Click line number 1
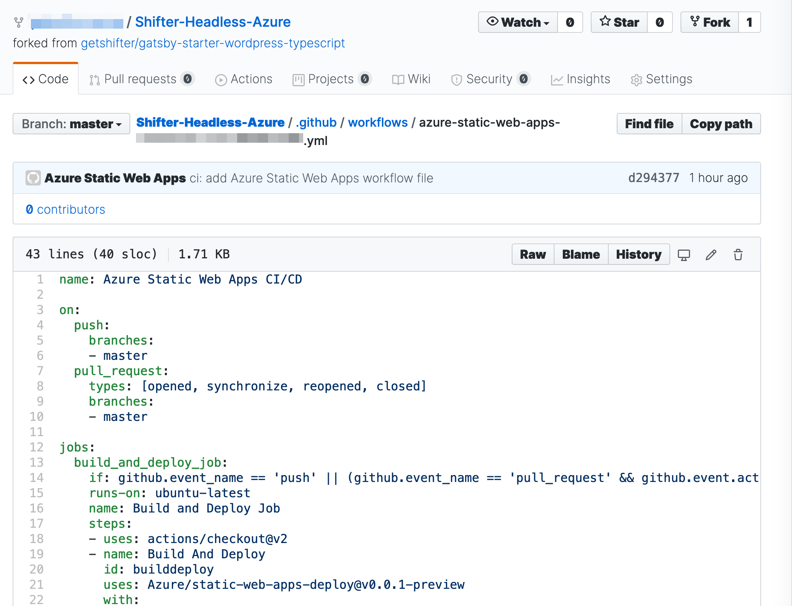This screenshot has width=792, height=606. click(x=40, y=279)
